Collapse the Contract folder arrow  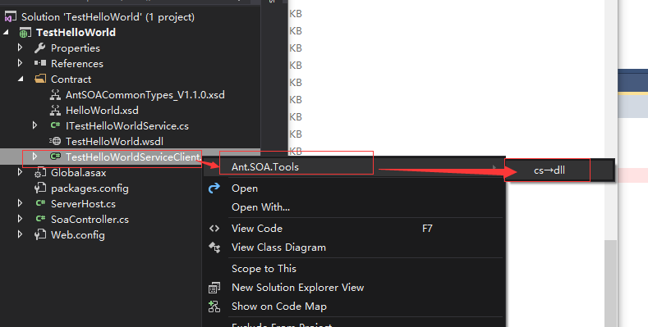[x=21, y=79]
